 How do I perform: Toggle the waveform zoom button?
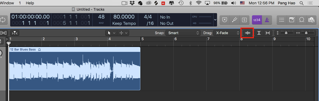tap(248, 33)
